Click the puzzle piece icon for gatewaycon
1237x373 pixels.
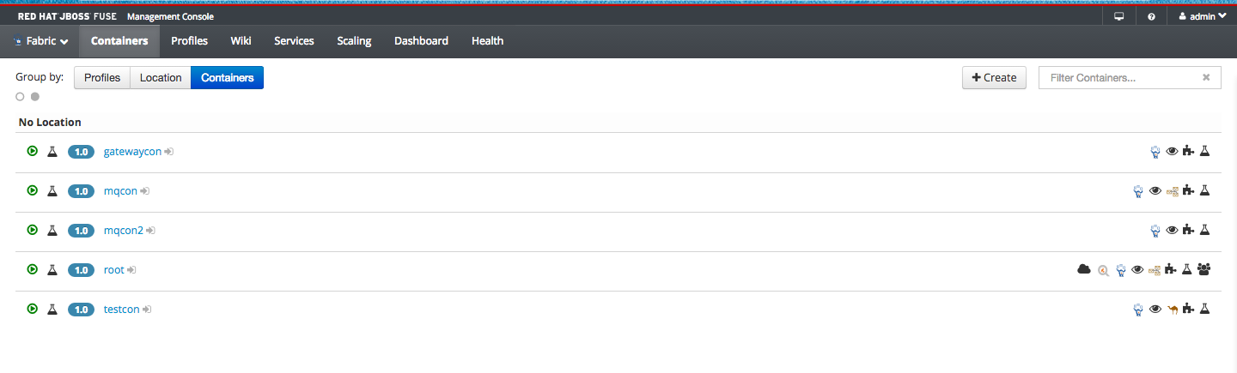click(1189, 151)
